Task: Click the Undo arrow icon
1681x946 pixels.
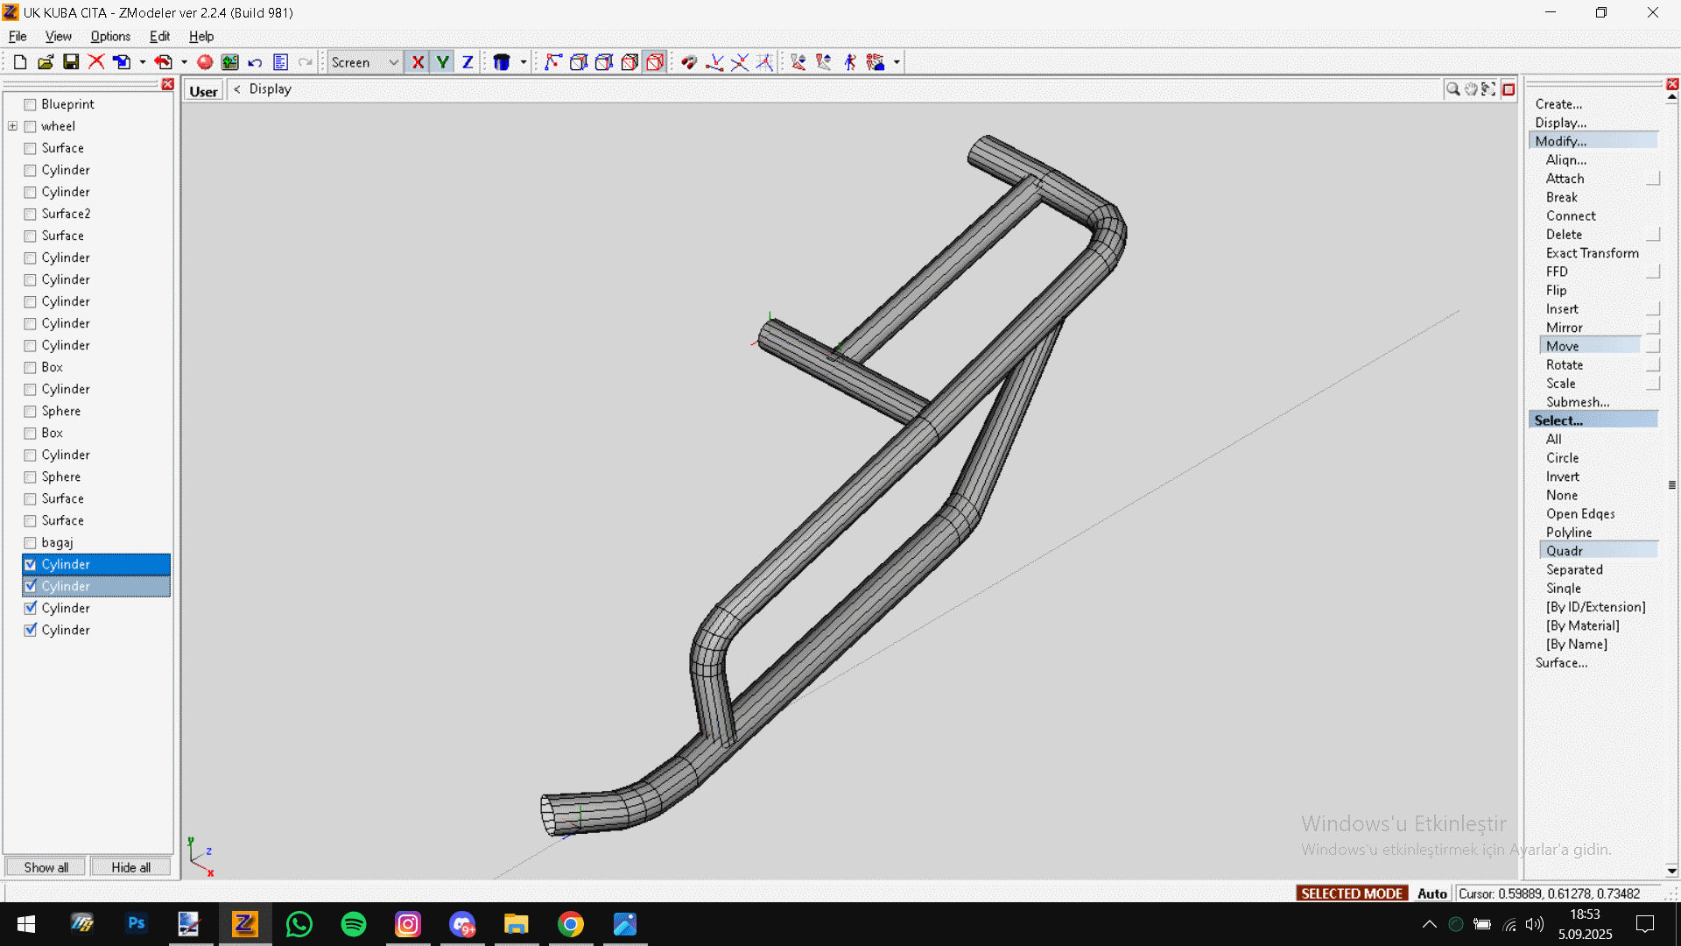Action: click(255, 62)
